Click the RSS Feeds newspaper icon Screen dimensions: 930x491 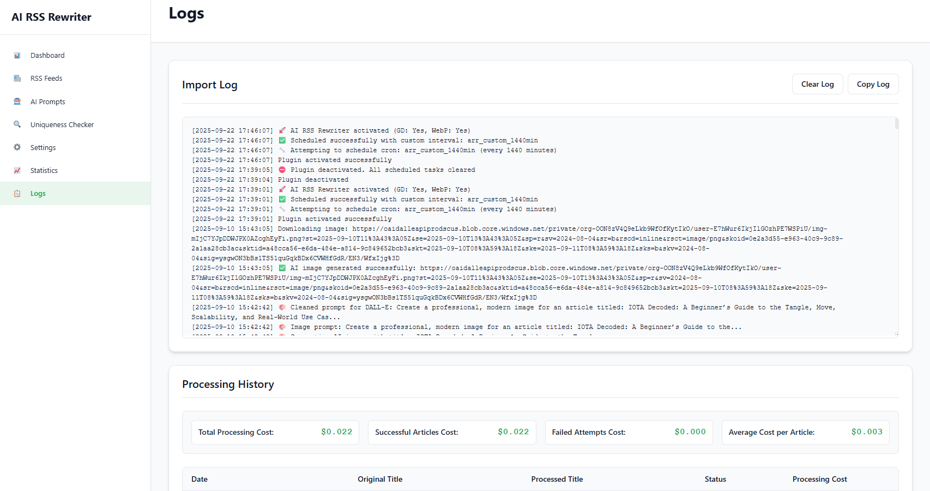pos(17,79)
